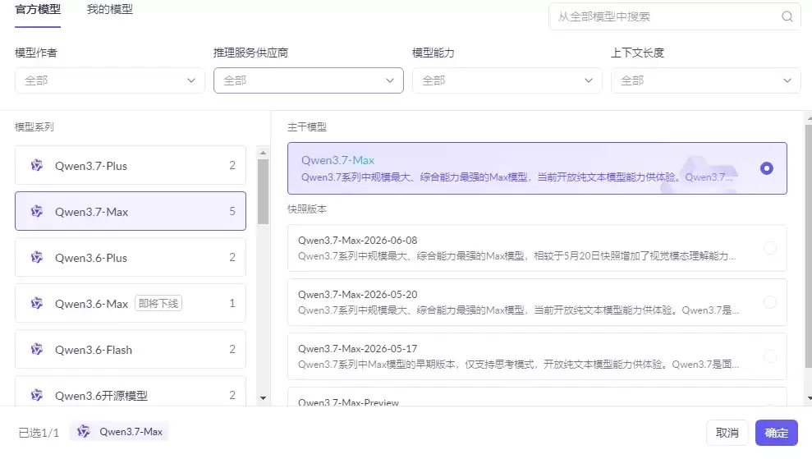Viewport: 812px width, 459px height.
Task: Select the Qwen3.7-Max-2026-05-17 snapshot radio
Action: (770, 356)
